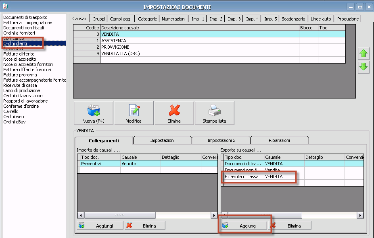Open the Impostazioni 2 sub-tab
The width and height of the screenshot is (374, 238).
pos(221,140)
